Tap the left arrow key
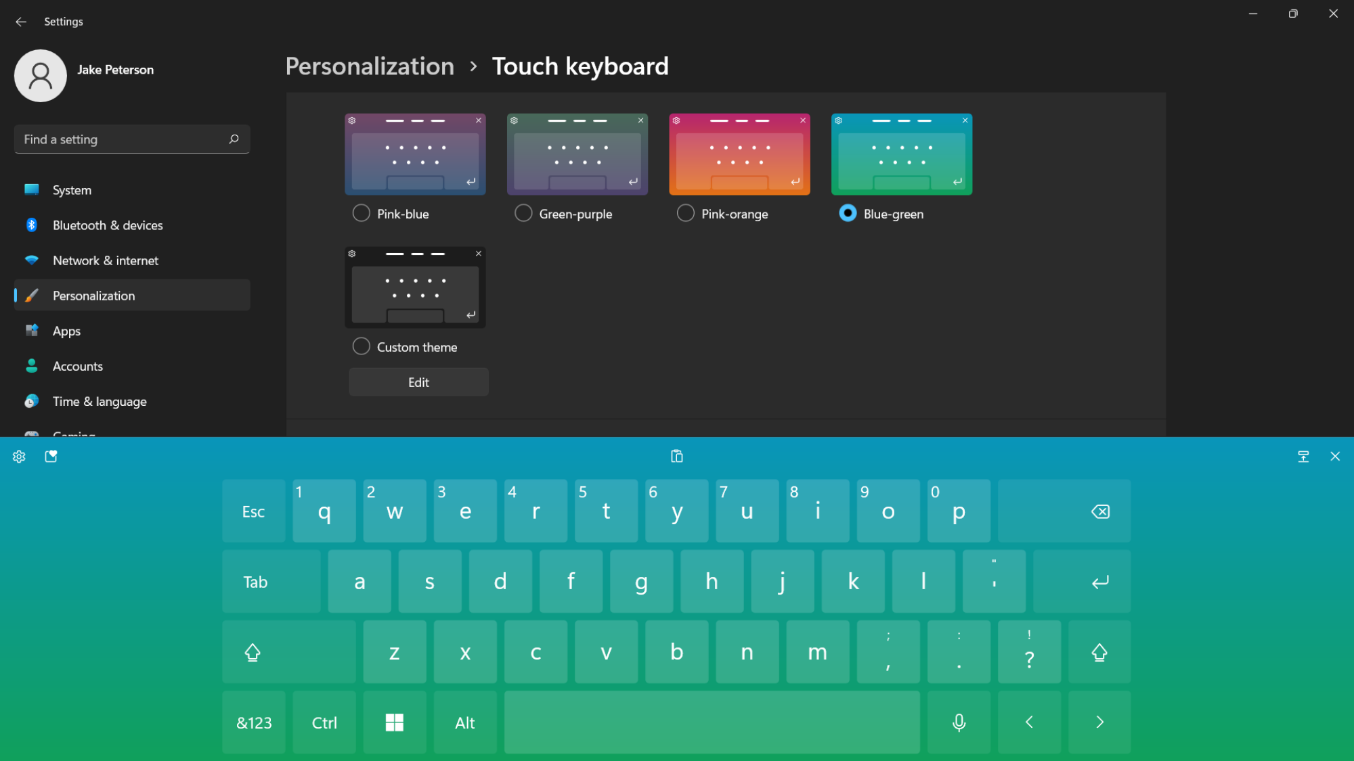1354x761 pixels. point(1029,722)
